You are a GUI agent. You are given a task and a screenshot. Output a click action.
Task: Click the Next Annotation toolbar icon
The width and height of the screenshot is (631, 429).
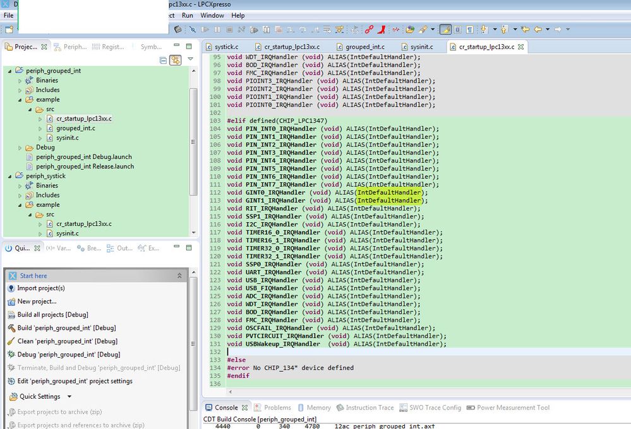pyautogui.click(x=484, y=30)
